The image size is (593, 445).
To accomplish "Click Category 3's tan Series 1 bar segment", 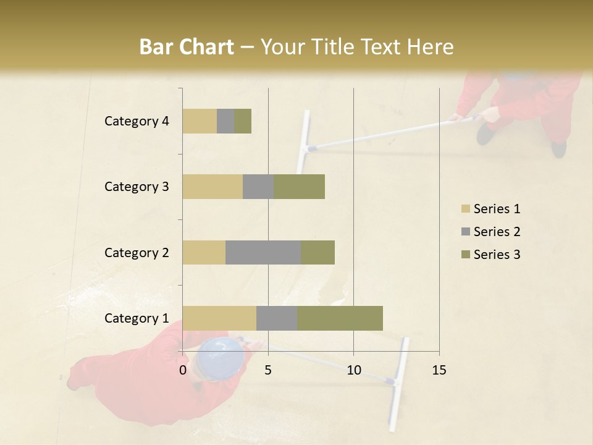I will point(212,187).
